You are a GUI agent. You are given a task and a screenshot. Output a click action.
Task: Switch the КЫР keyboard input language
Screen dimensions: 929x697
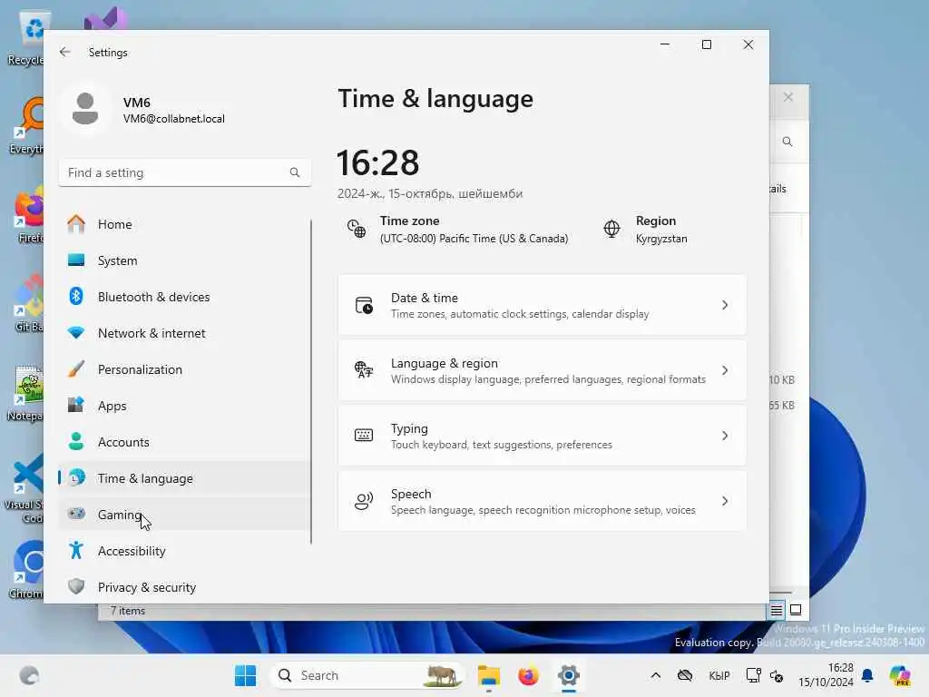719,675
